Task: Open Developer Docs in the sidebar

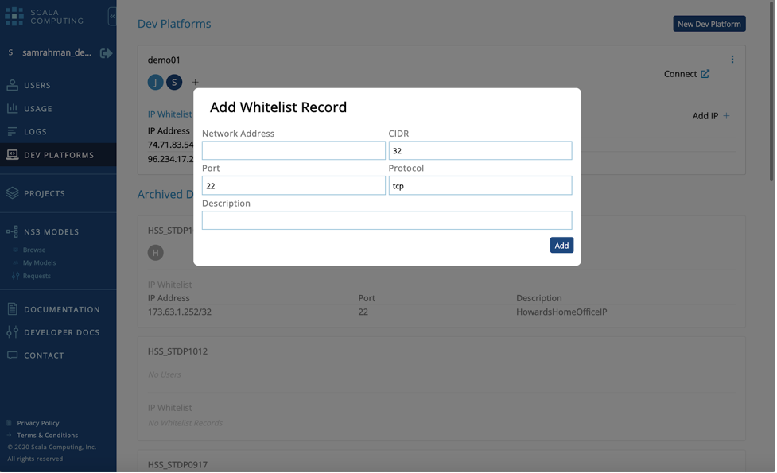Action: (61, 332)
